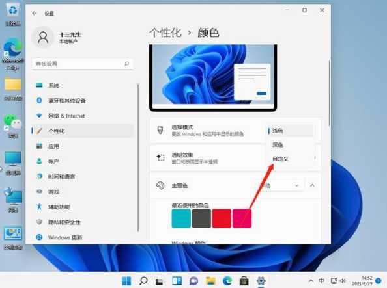This screenshot has height=288, width=387.
Task: Click 个性化 in the breadcrumb
Action: pos(165,33)
